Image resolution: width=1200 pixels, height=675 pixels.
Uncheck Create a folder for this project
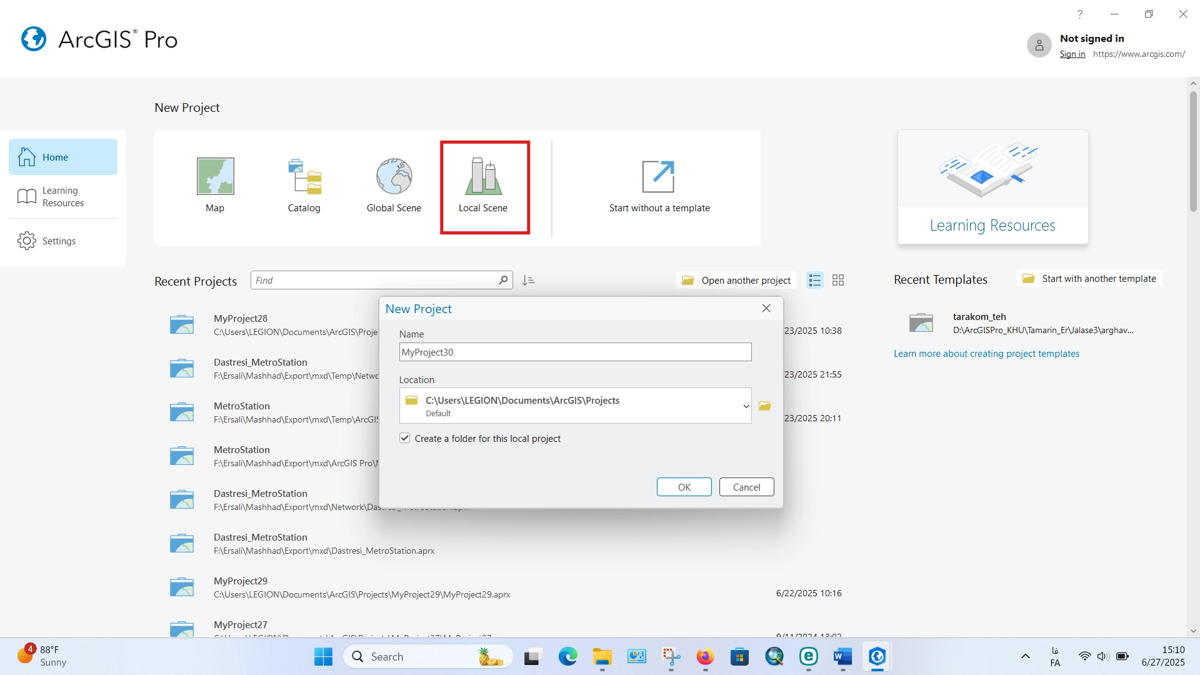click(405, 438)
